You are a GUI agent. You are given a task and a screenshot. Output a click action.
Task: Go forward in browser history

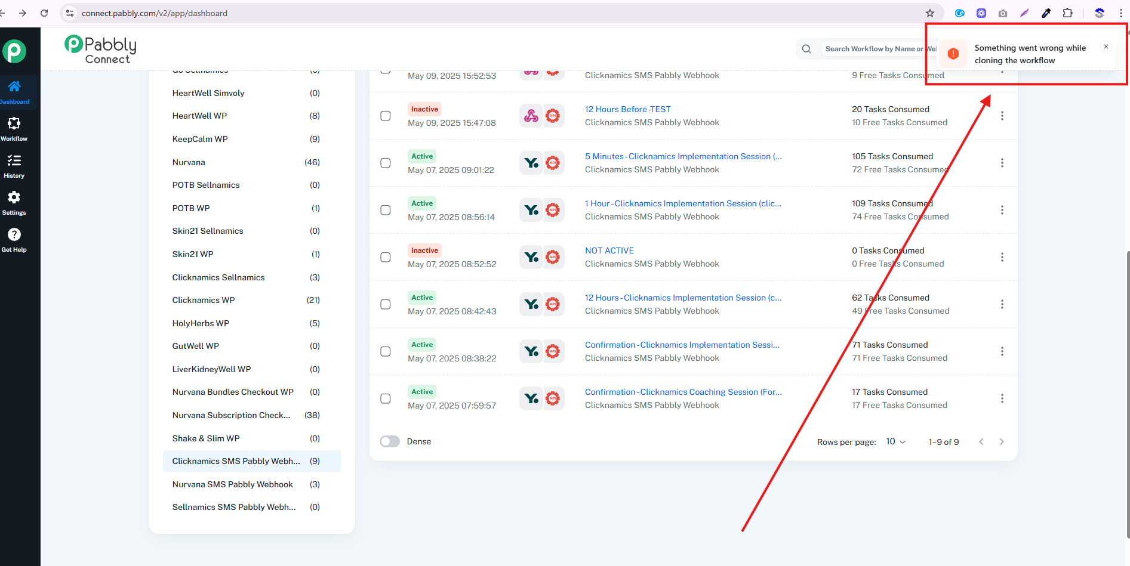tap(23, 13)
